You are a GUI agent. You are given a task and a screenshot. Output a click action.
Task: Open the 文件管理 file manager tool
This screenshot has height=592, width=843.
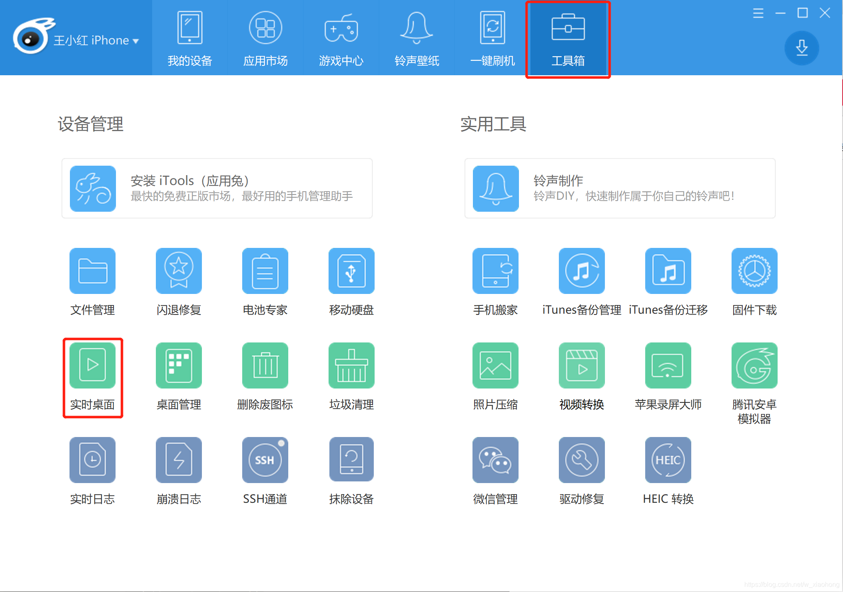[93, 271]
